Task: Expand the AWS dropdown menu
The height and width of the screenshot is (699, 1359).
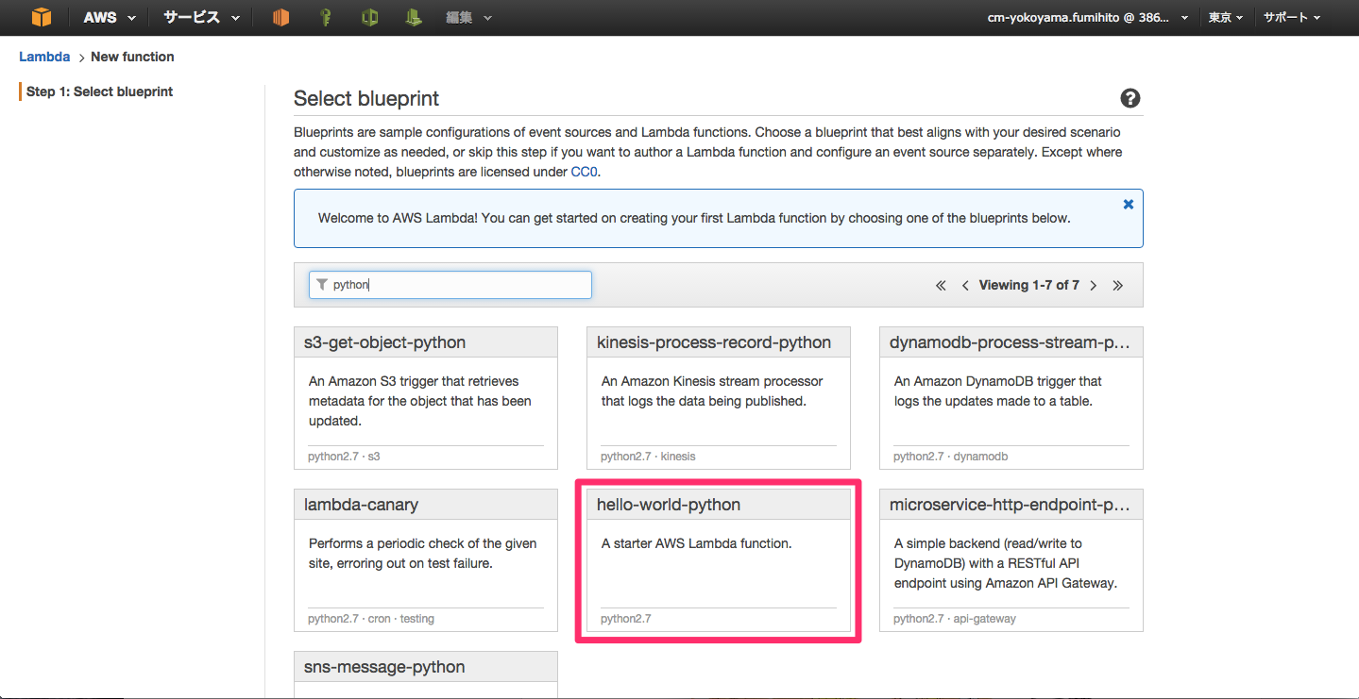Action: pos(110,18)
